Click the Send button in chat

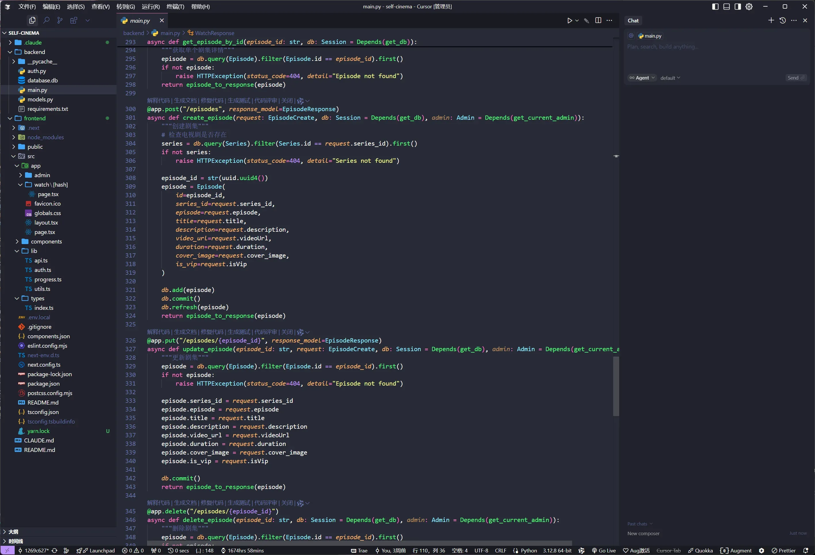point(795,78)
